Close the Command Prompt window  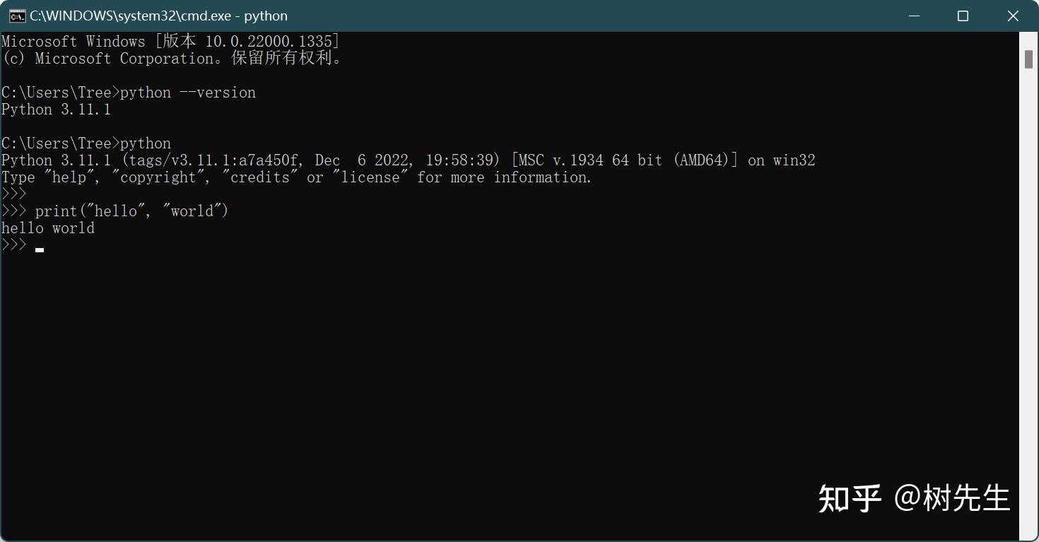[x=1012, y=15]
